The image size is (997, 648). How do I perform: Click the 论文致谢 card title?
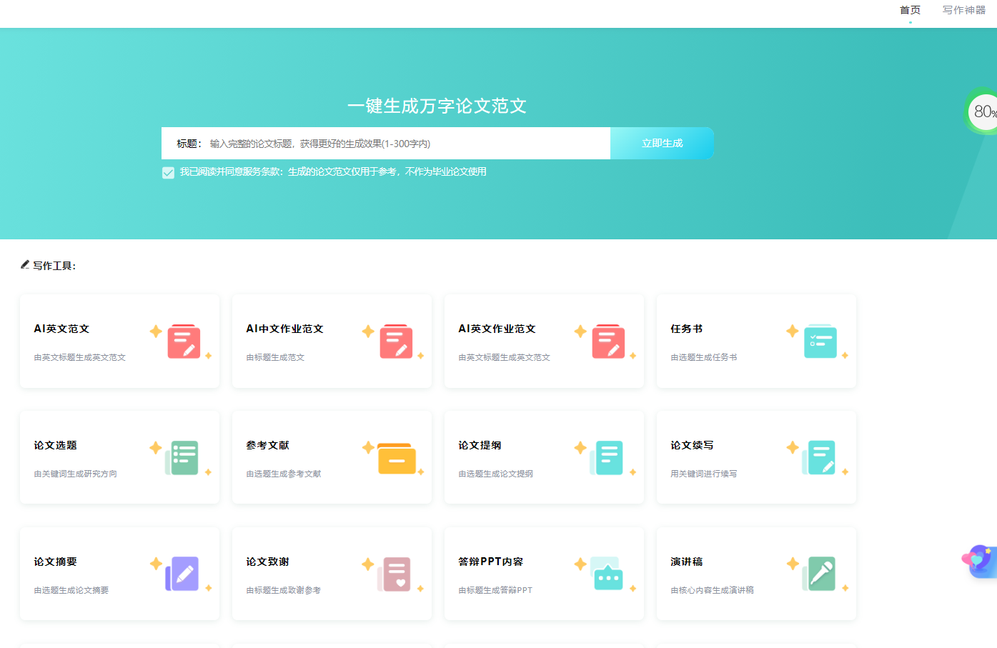[x=267, y=562]
